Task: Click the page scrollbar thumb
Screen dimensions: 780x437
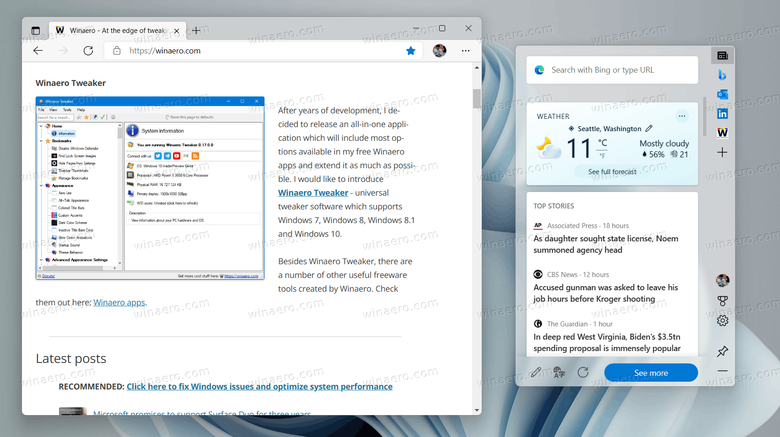Action: (x=477, y=98)
